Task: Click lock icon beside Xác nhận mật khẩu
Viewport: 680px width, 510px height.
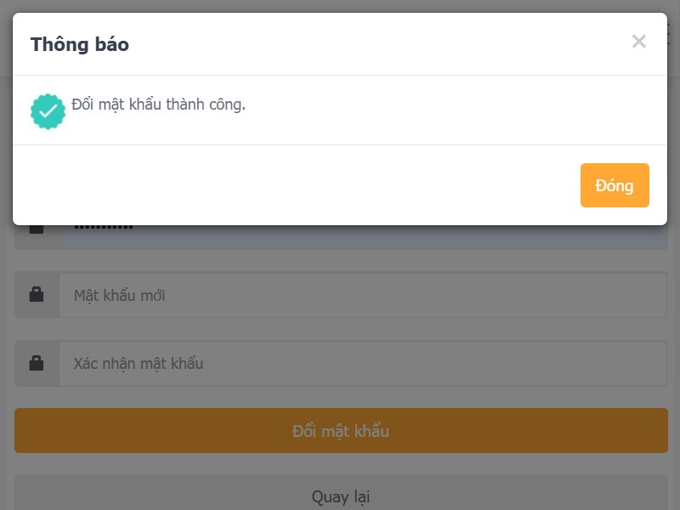Action: tap(37, 363)
